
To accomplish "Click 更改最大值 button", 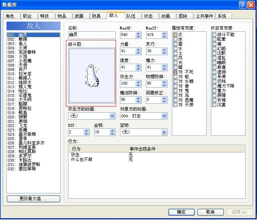I will click(34, 199).
